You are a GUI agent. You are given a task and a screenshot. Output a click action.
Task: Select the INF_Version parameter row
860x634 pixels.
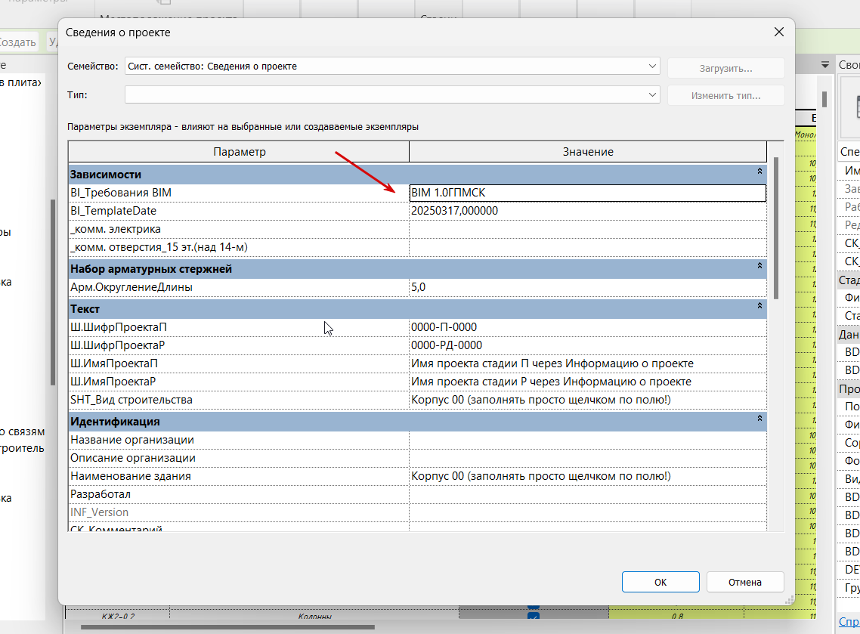pos(417,512)
